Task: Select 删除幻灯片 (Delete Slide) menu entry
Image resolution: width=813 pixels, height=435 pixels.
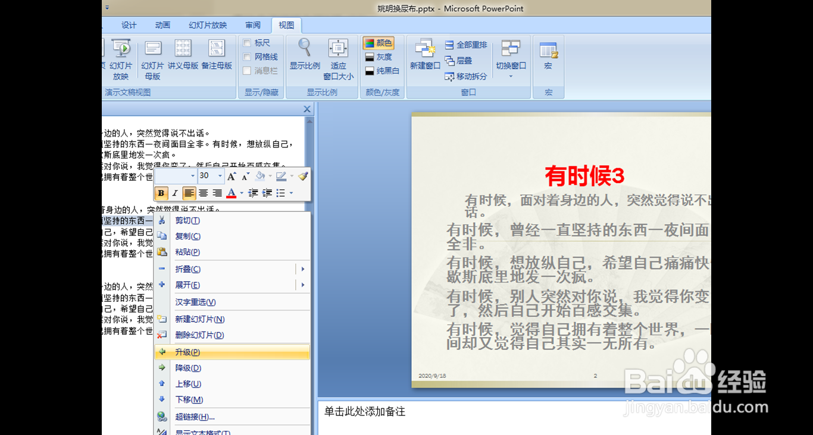Action: pos(200,335)
